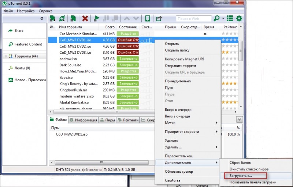Viewport: 293px width, 187px height.
Task: Expand the Дополнительно submenu
Action: point(188,162)
